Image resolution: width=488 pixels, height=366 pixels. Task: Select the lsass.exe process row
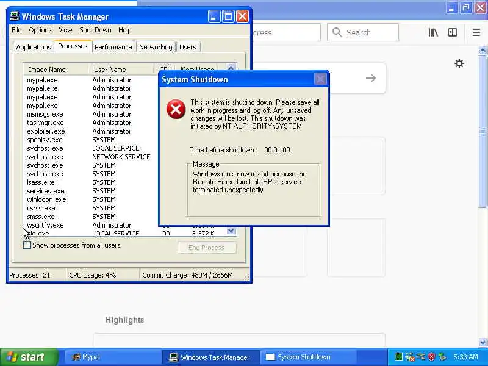click(x=90, y=182)
